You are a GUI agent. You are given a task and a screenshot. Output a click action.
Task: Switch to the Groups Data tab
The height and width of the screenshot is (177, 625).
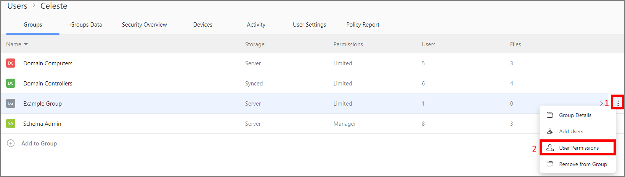coord(86,25)
